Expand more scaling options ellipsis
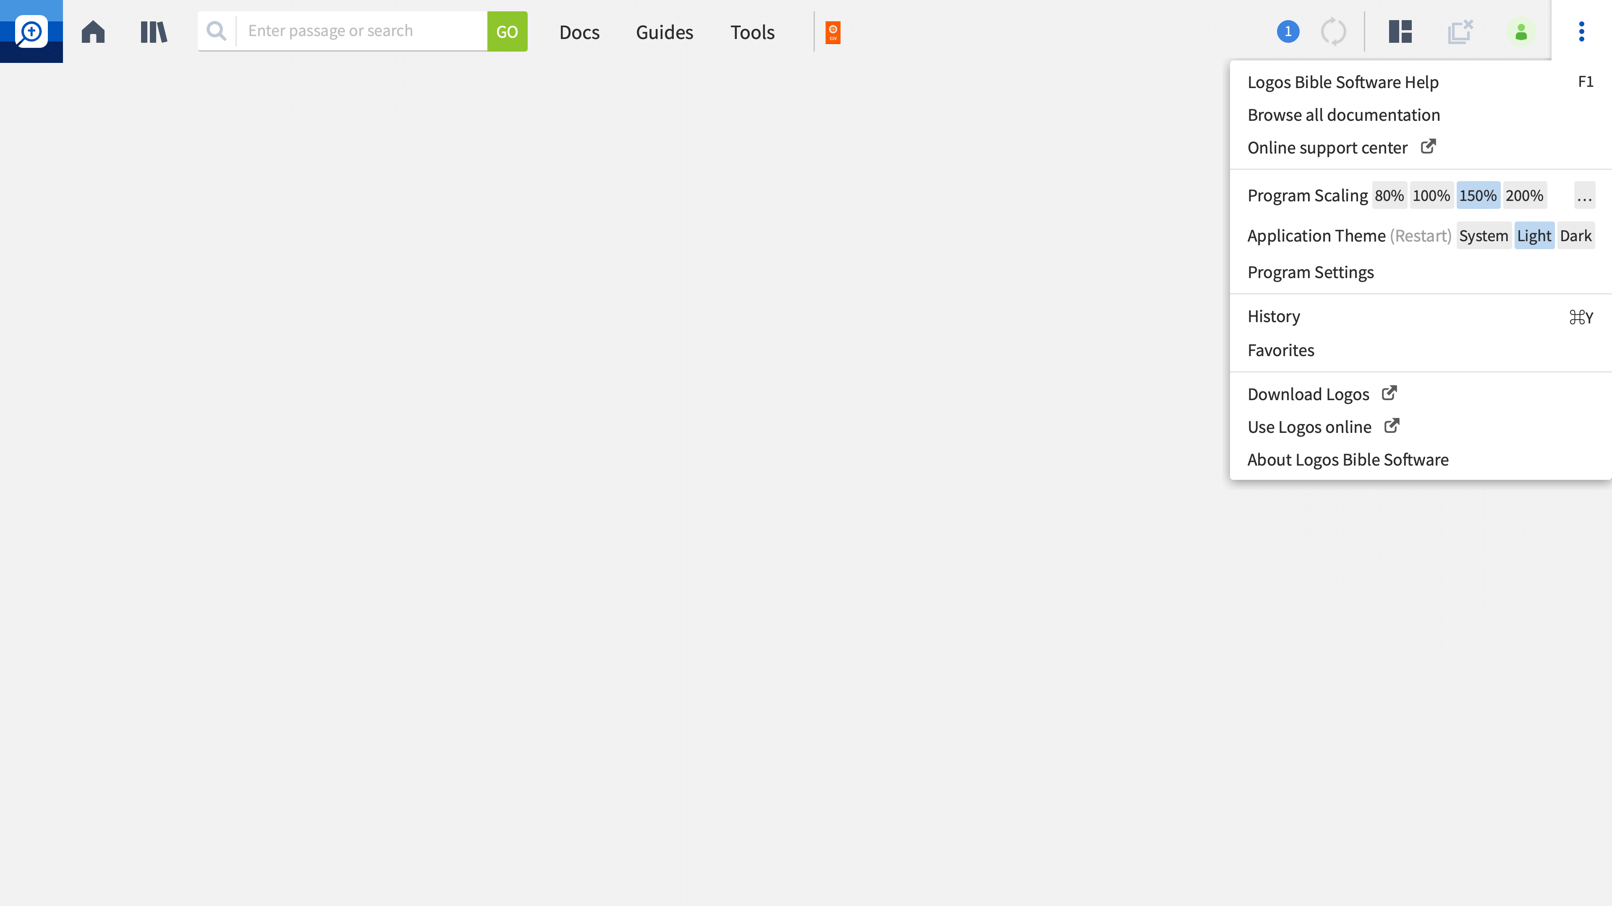This screenshot has height=906, width=1612. pos(1584,196)
